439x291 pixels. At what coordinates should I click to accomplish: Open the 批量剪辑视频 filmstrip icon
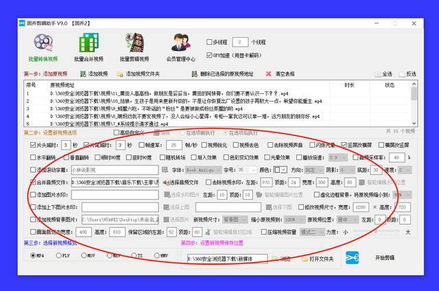pyautogui.click(x=134, y=43)
